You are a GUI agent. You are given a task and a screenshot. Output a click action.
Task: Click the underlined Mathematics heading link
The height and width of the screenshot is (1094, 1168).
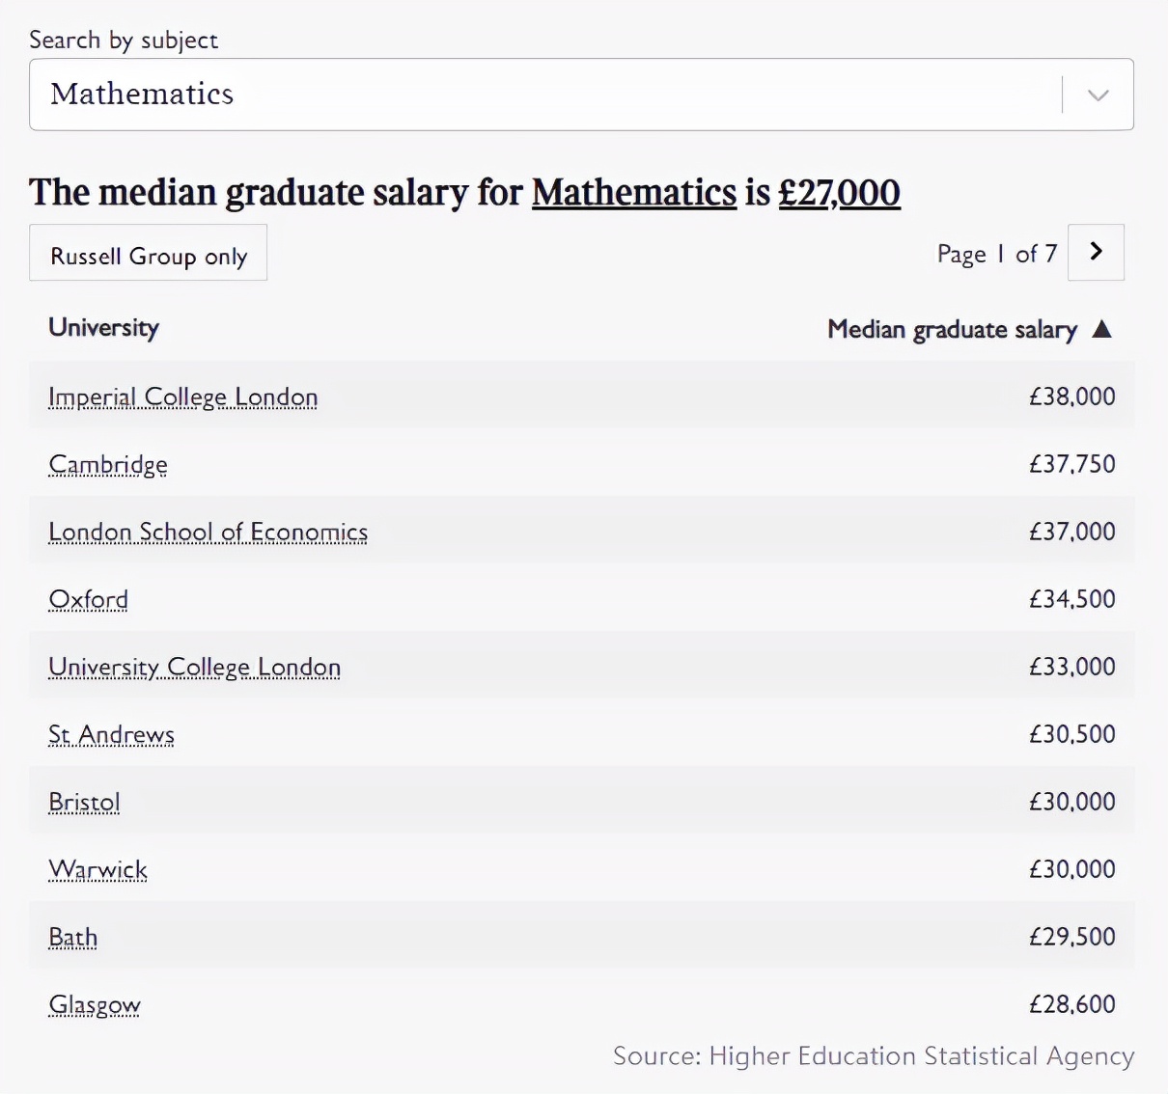pyautogui.click(x=633, y=192)
